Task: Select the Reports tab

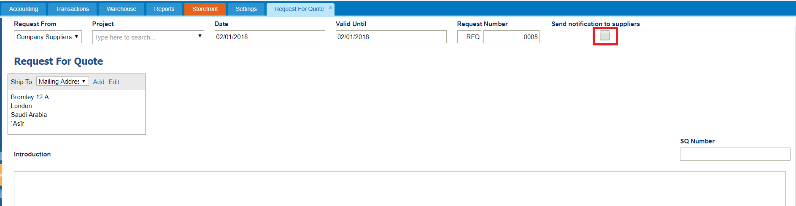Action: 164,9
